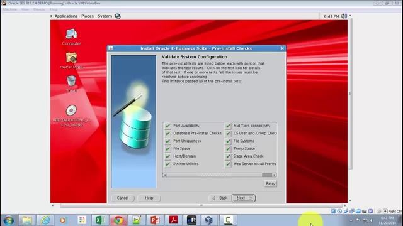Image resolution: width=403 pixels, height=226 pixels.
Task: Click the checks list scroll right arrow
Action: (x=275, y=175)
